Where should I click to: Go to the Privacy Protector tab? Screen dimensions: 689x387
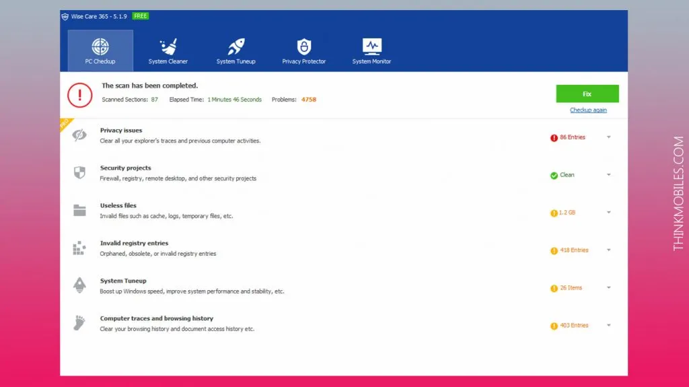tap(303, 50)
